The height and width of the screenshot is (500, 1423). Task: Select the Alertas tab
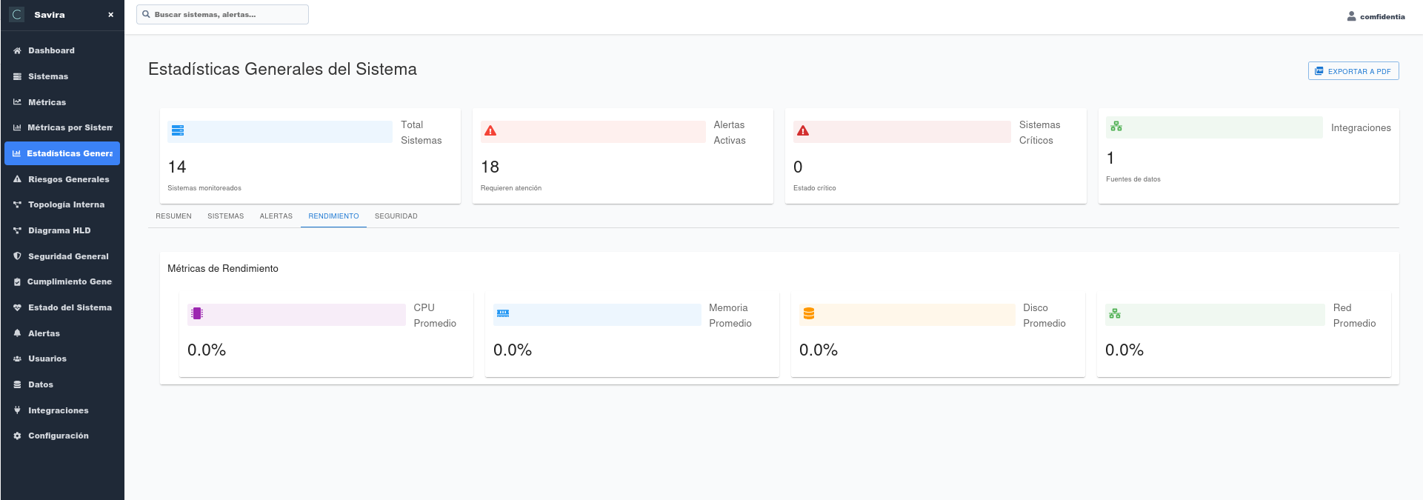click(276, 216)
